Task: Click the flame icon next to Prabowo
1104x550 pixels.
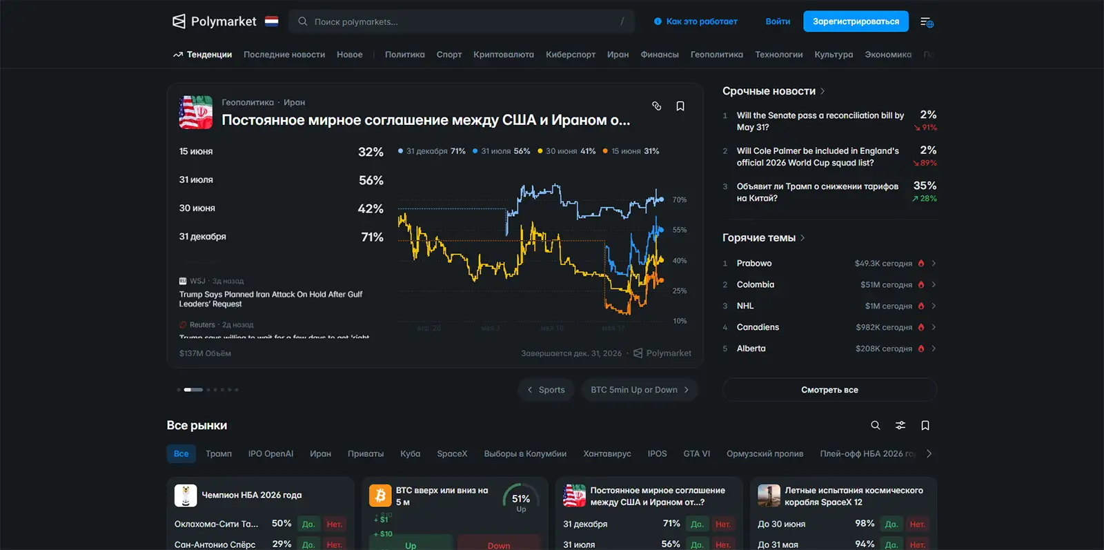Action: (x=921, y=263)
